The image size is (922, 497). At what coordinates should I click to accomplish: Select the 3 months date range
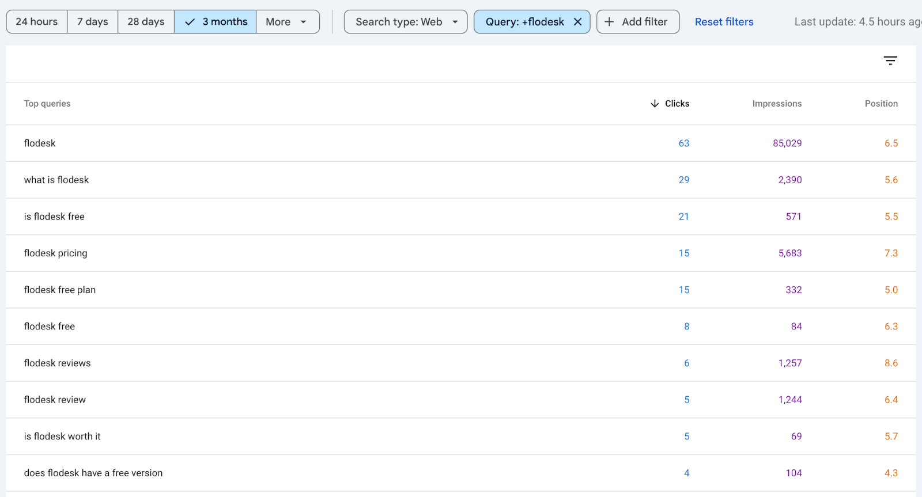216,22
